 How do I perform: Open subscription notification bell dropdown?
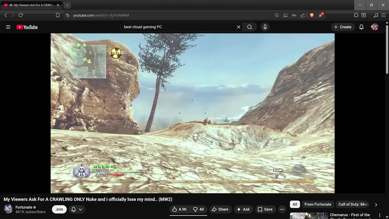(77, 209)
